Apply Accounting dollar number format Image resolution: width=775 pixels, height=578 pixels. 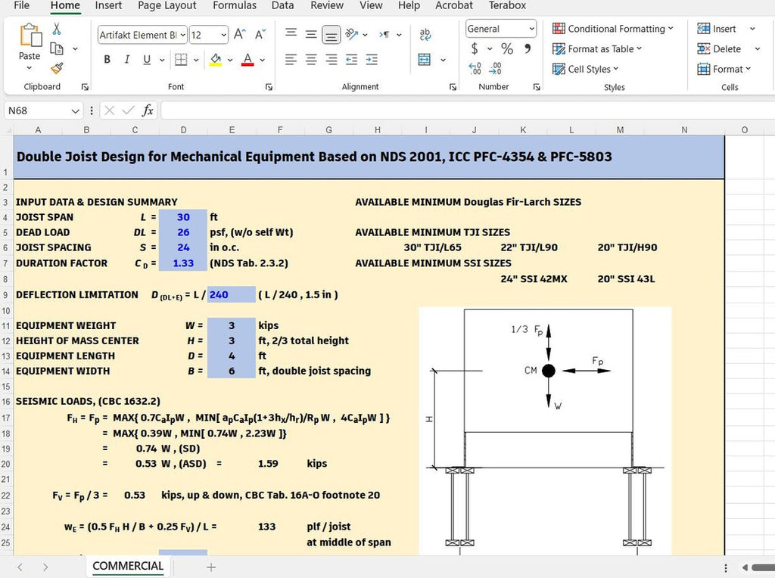475,48
